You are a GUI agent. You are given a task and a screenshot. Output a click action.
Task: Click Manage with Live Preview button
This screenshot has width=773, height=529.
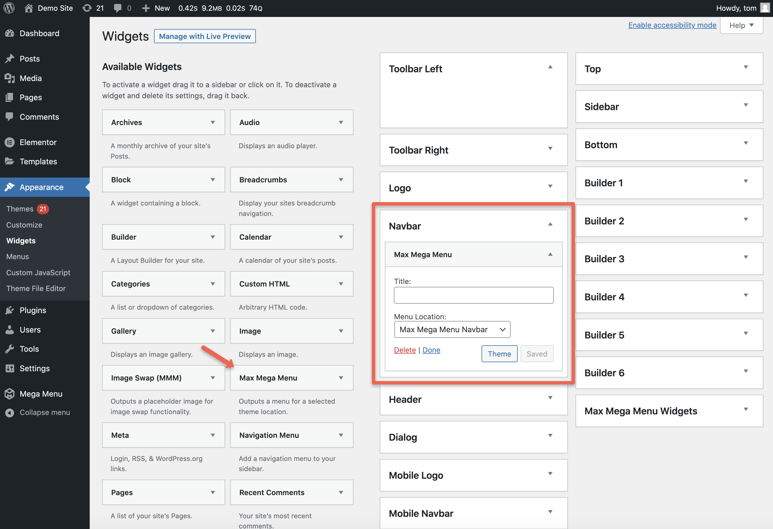pyautogui.click(x=205, y=36)
